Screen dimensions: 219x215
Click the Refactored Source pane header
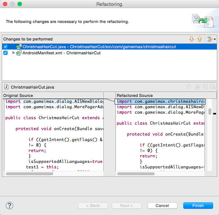click(x=166, y=95)
